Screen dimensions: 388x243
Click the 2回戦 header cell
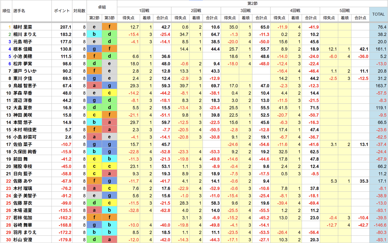[196, 11]
